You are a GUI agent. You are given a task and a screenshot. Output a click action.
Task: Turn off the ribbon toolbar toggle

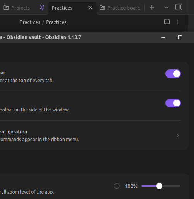pyautogui.click(x=173, y=103)
